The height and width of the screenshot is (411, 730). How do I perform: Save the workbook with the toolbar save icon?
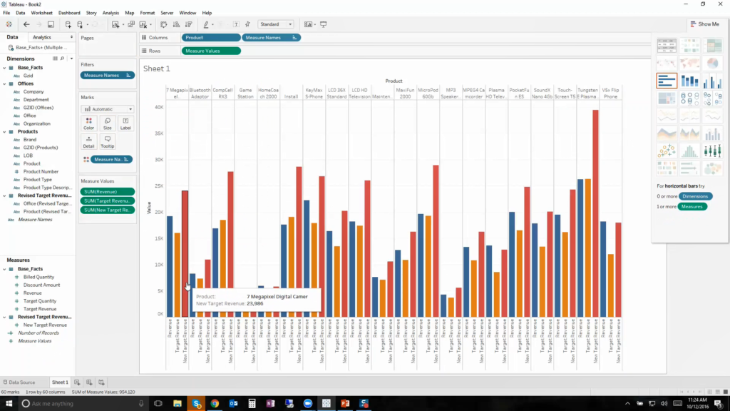coord(51,24)
